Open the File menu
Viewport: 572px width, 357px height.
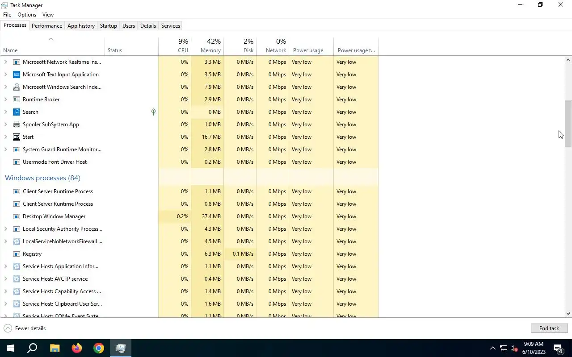[x=7, y=15]
